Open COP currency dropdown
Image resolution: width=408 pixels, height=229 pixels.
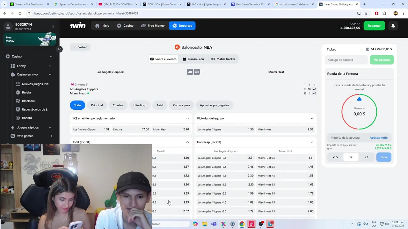pos(355,24)
